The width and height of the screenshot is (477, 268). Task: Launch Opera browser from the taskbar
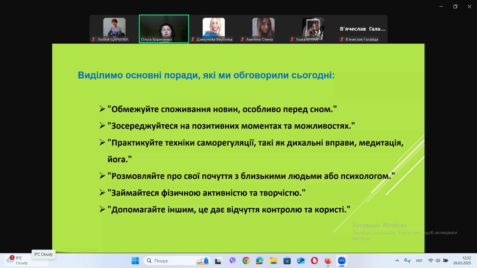click(314, 261)
